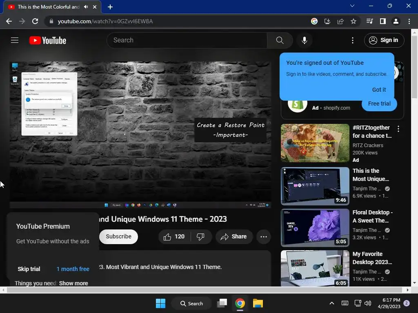Open Chrome three-dot menu
Viewport: 418px width, 313px height.
pos(409,21)
